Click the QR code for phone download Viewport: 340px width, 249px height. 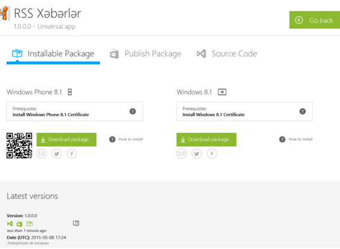tap(19, 146)
